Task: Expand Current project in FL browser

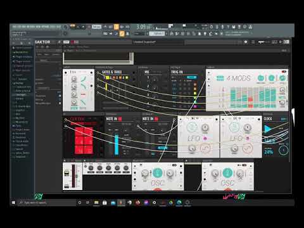Action: (x=22, y=48)
